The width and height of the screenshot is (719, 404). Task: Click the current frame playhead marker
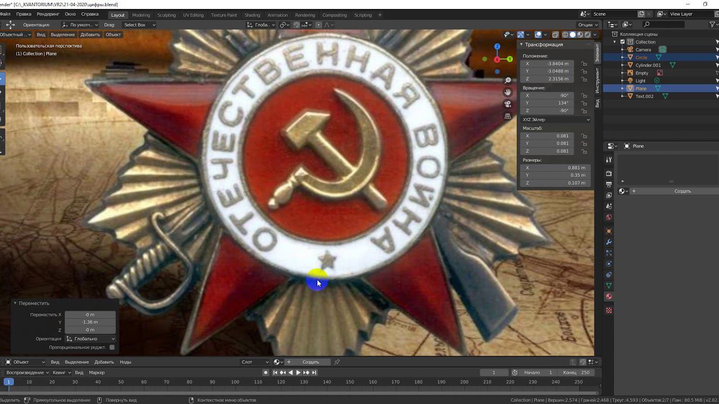(x=8, y=382)
